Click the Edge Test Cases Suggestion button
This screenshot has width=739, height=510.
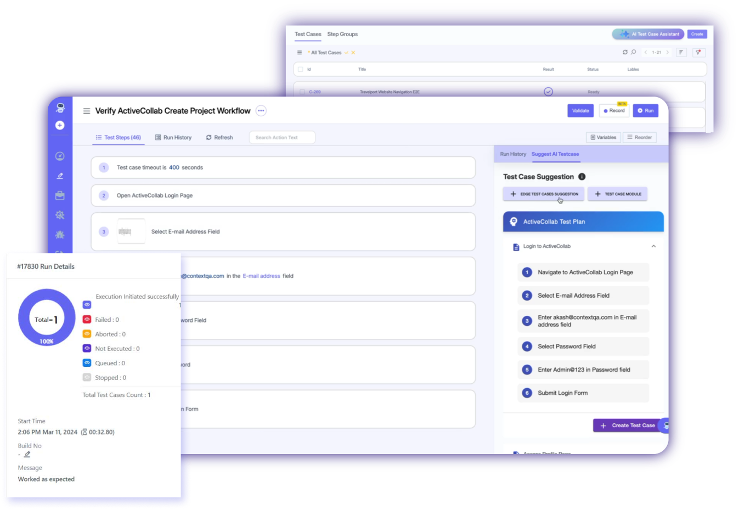(x=544, y=194)
